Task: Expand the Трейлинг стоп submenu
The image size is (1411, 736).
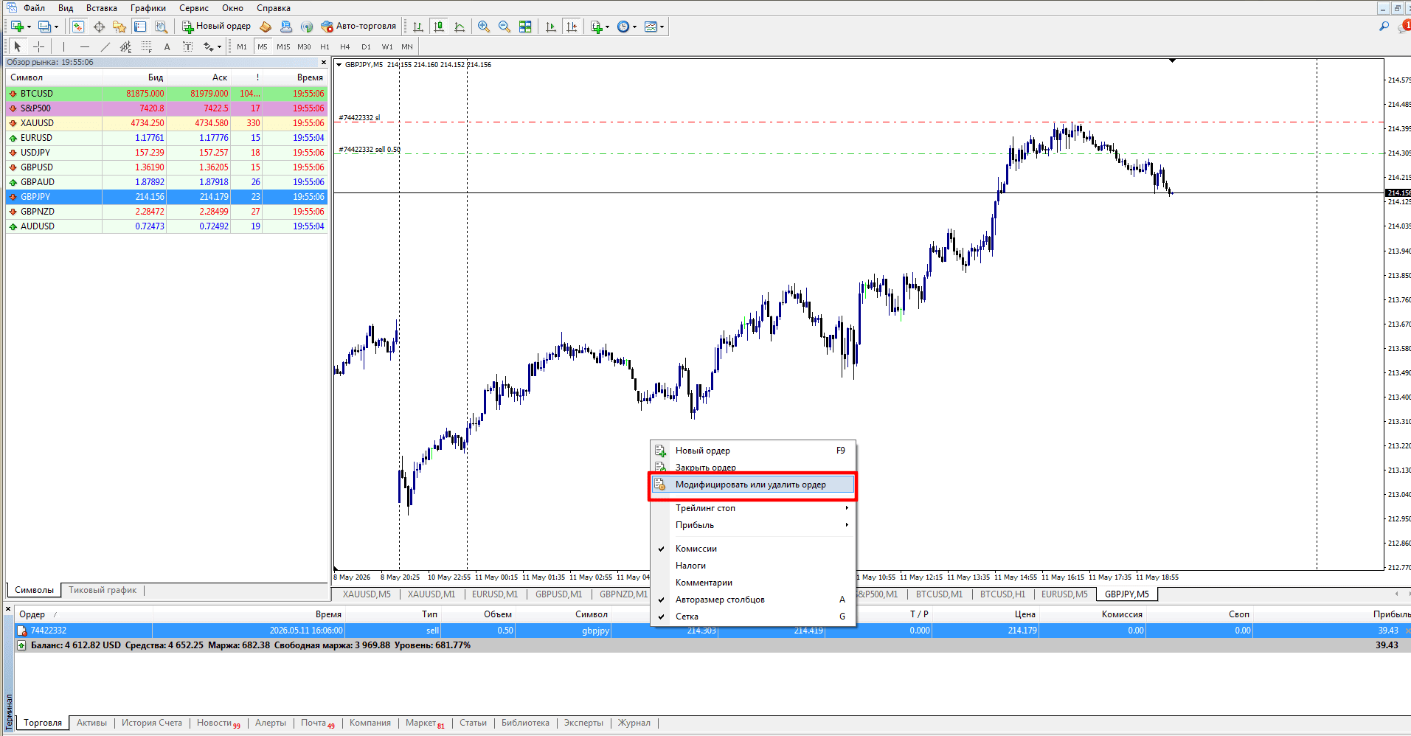Action: pos(752,508)
